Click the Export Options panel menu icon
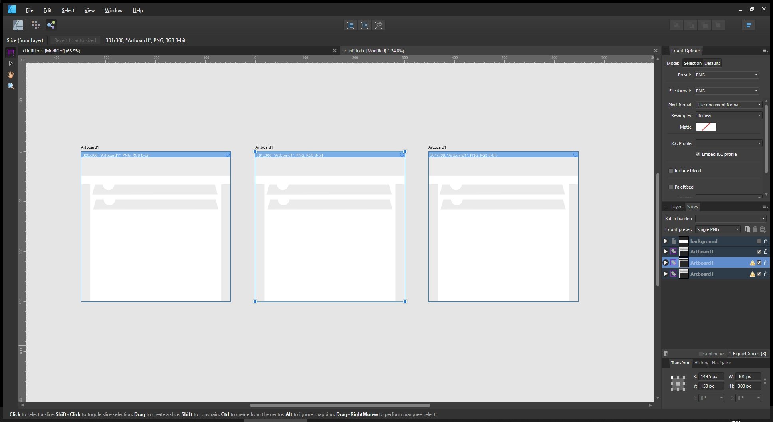773x422 pixels. 765,50
